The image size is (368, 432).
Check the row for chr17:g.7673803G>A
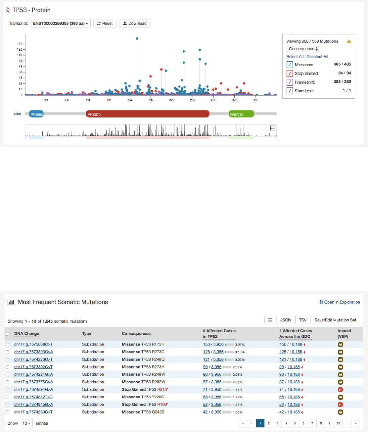pyautogui.click(x=7, y=352)
